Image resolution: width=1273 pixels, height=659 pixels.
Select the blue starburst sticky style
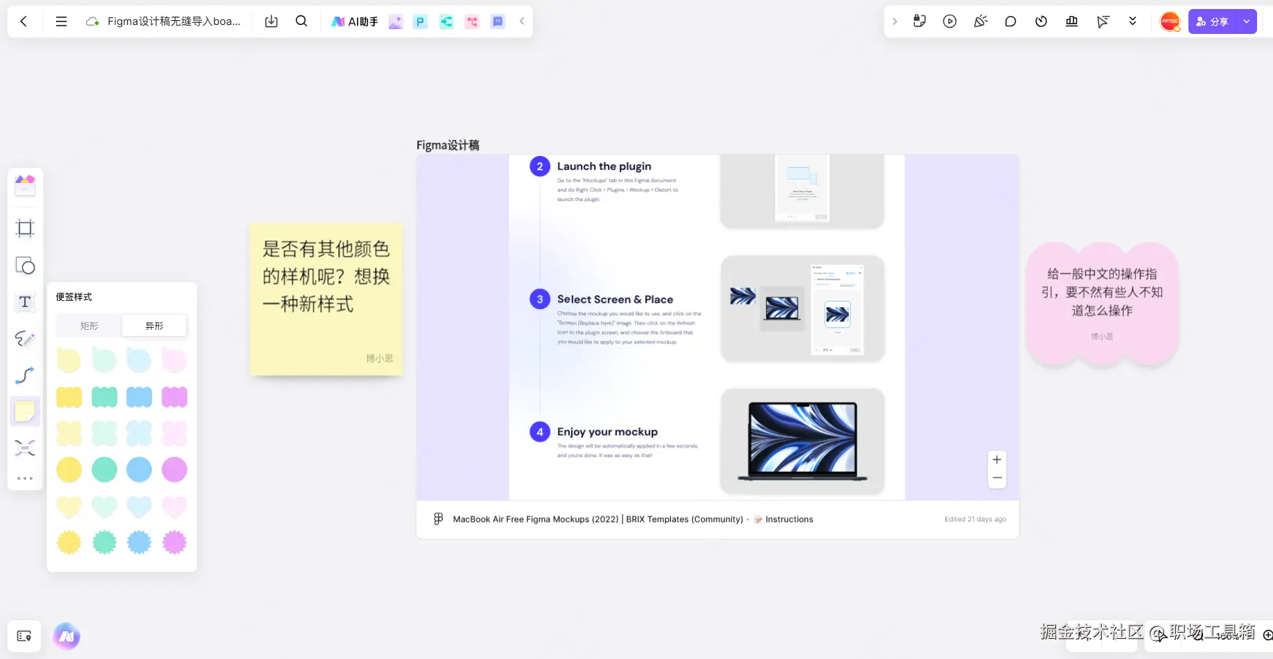[x=139, y=542]
